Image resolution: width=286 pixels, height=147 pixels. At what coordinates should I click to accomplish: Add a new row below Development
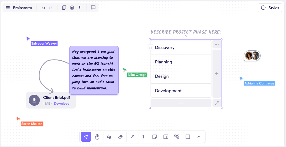[x=181, y=103]
